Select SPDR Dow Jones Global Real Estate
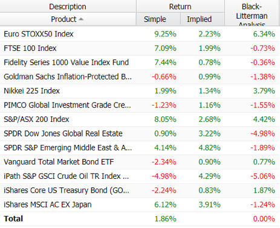The image size is (280, 228). pos(140,133)
